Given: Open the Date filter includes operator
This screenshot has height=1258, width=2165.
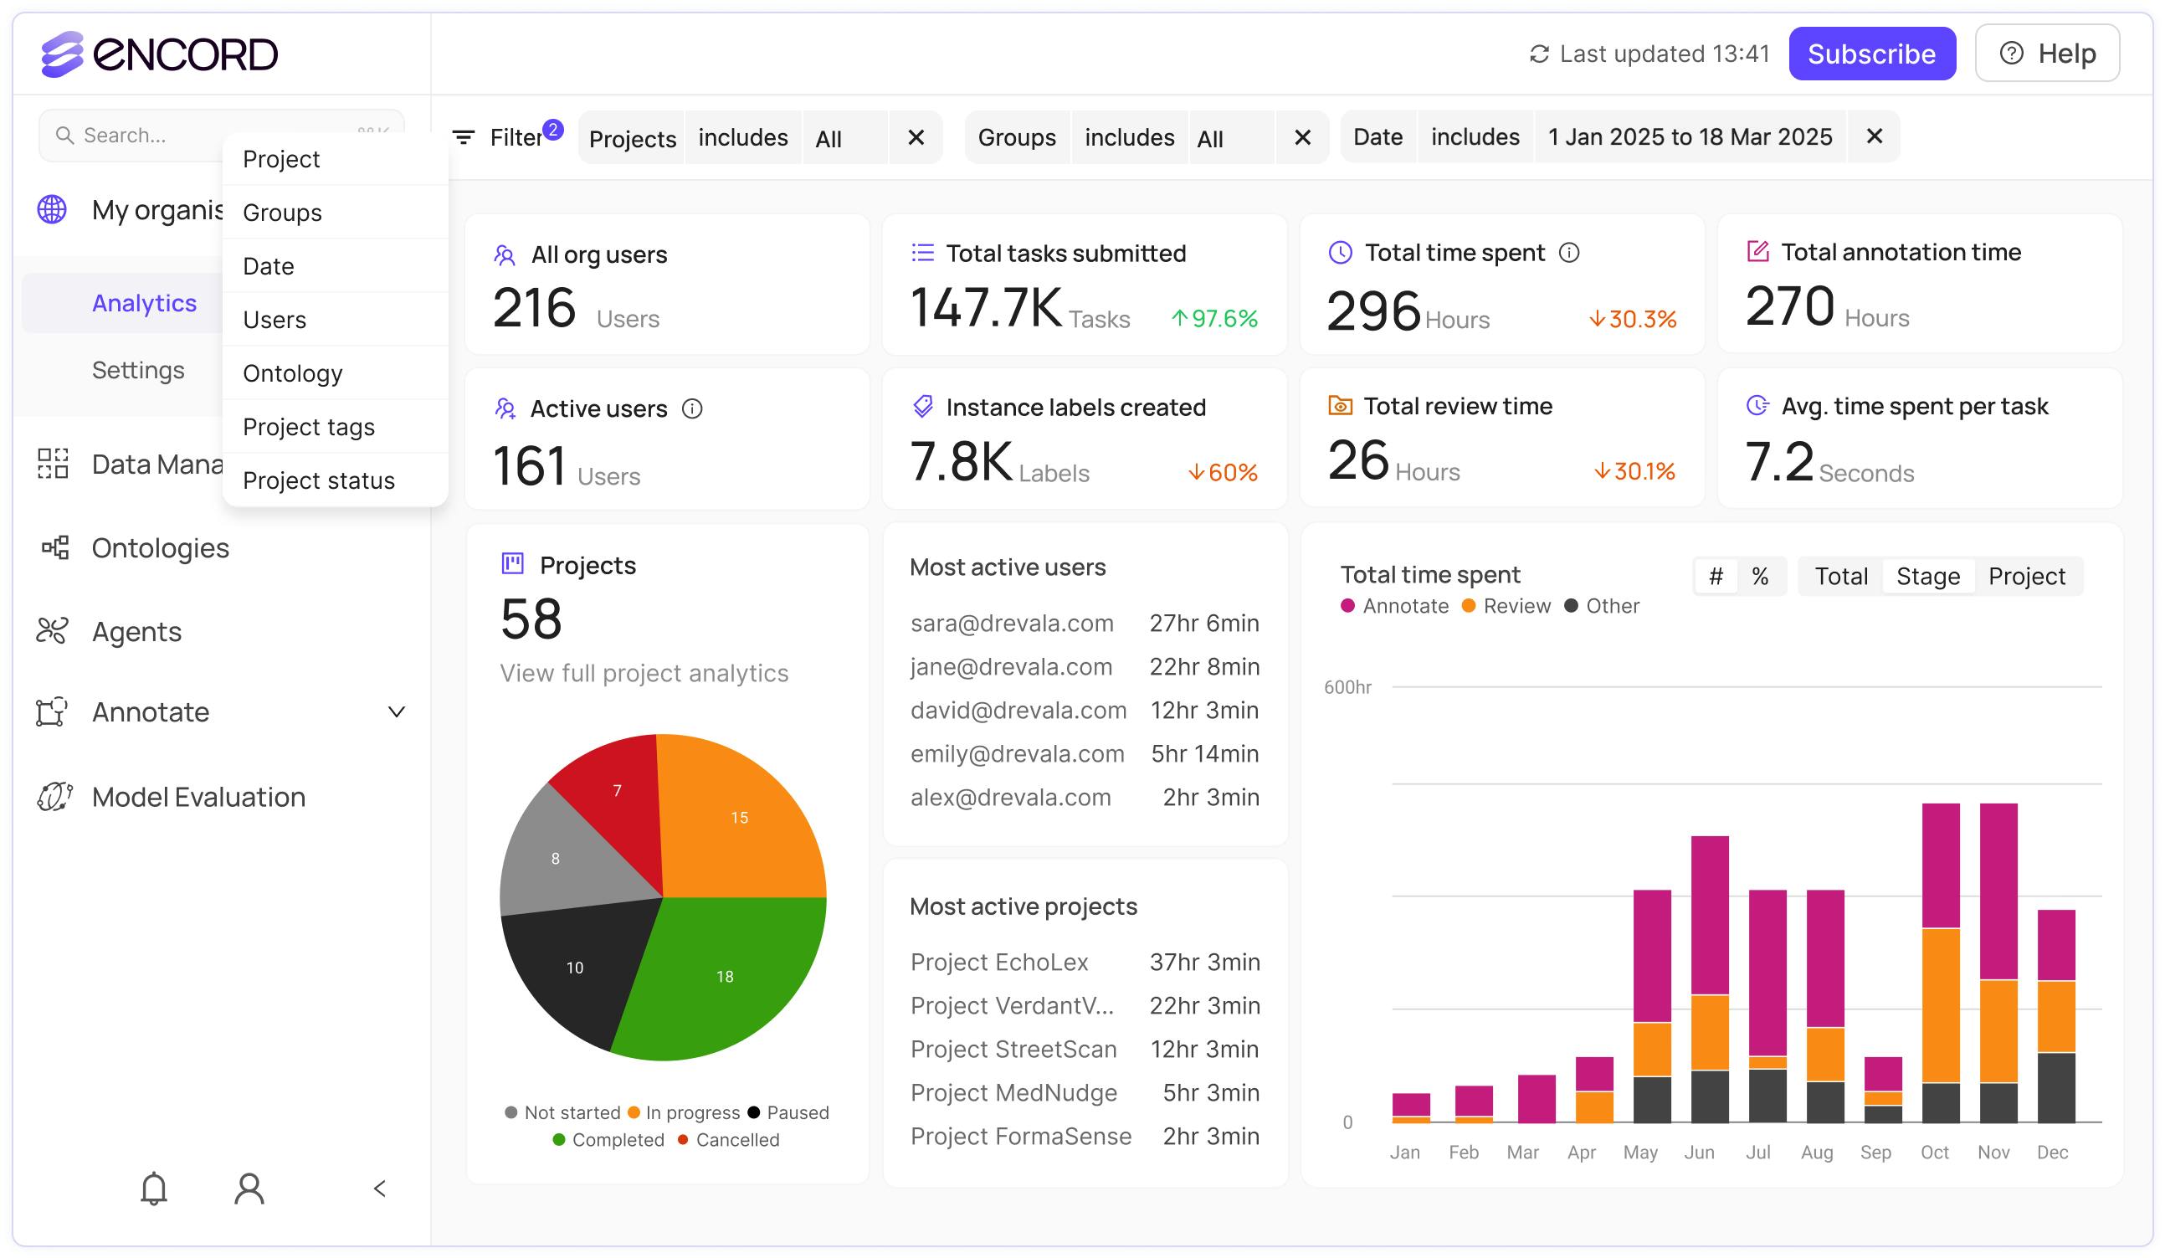Looking at the screenshot, I should 1475,136.
